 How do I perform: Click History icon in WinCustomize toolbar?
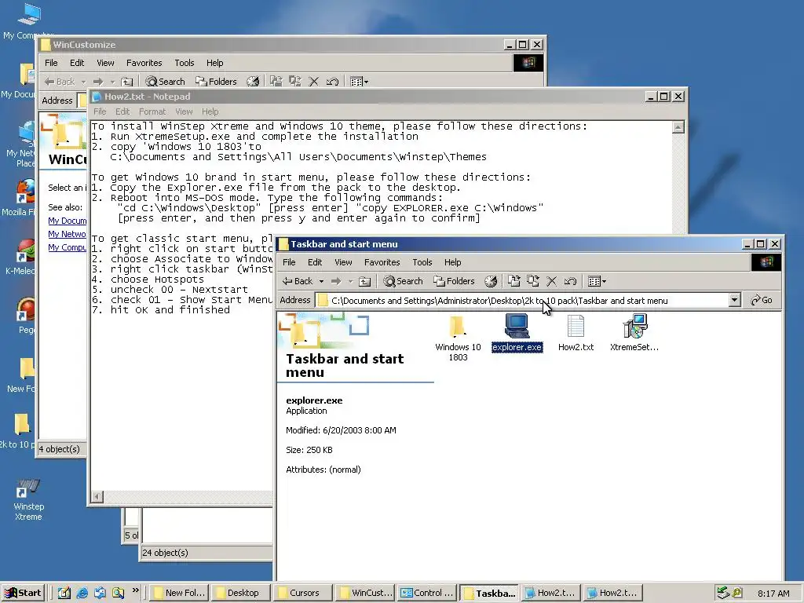[x=253, y=82]
